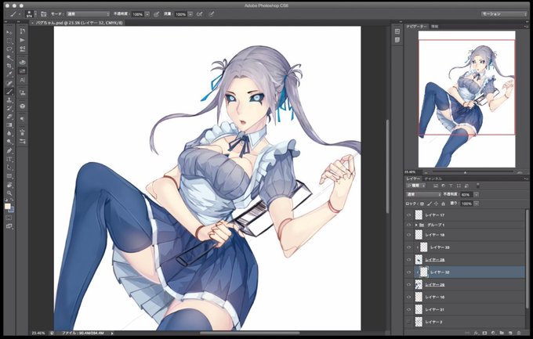
Task: Open the flow 100% dropdown arrow
Action: click(x=190, y=14)
